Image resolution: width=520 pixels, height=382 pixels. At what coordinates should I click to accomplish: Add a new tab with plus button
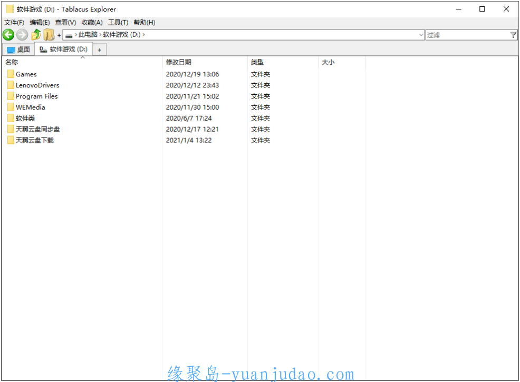99,50
